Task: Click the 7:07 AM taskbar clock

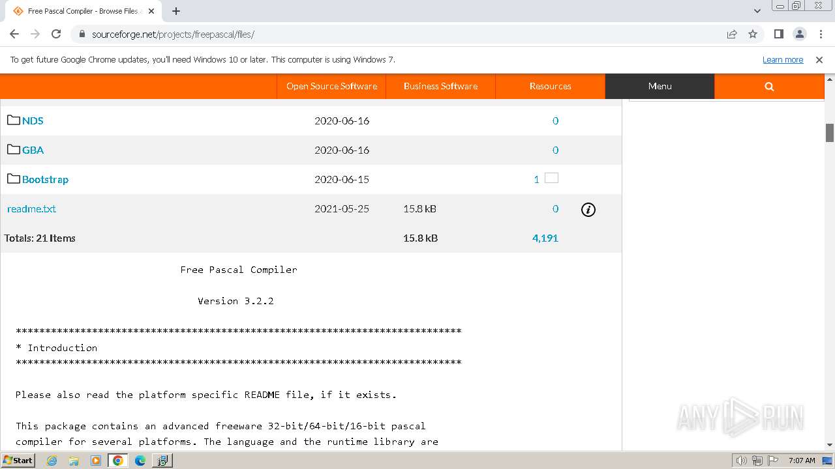Action: 802,461
